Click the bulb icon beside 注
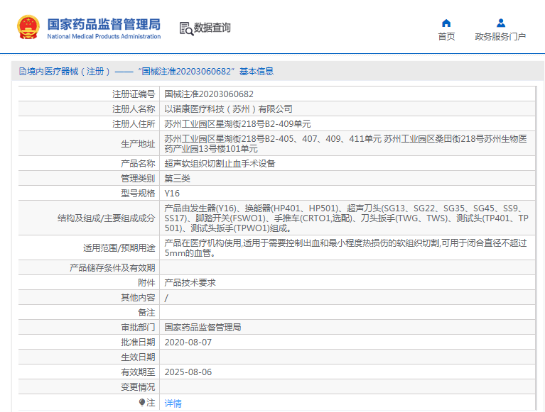 click(142, 402)
